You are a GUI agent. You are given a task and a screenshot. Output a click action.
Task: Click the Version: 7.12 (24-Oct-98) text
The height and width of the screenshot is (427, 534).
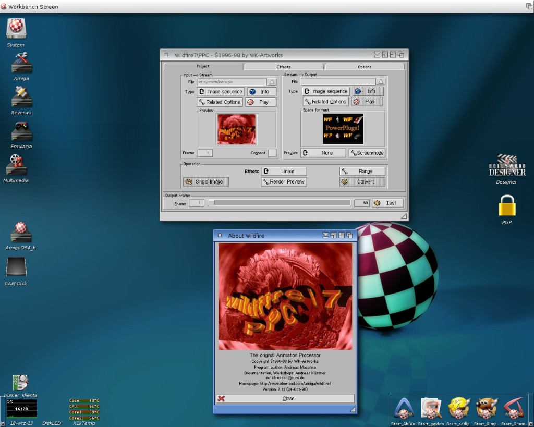(x=285, y=389)
